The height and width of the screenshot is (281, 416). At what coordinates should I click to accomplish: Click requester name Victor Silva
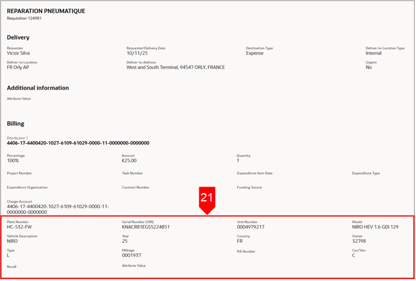(x=18, y=53)
